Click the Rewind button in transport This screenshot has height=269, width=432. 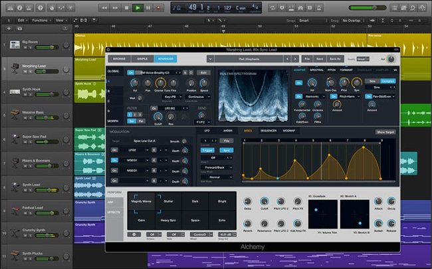(x=106, y=8)
